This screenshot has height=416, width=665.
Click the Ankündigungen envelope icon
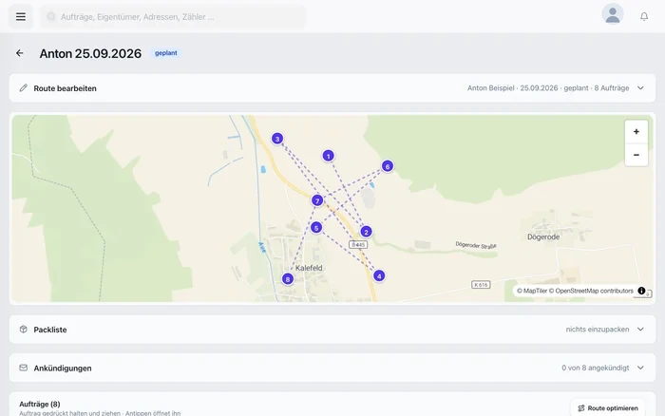(x=24, y=368)
